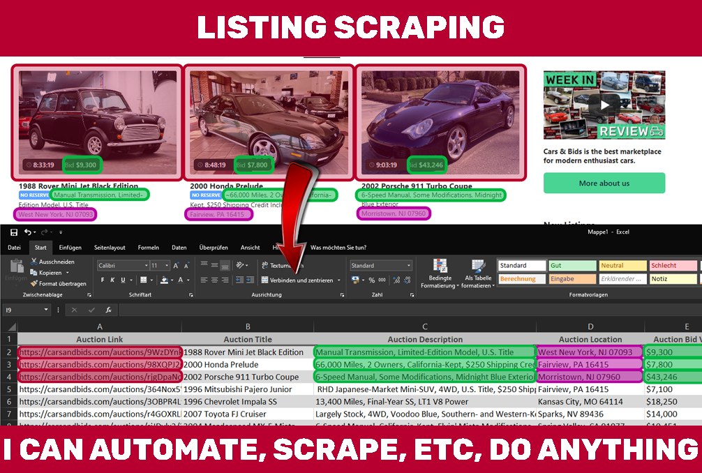Click the More about us button
Image resolution: width=702 pixels, height=473 pixels.
[x=604, y=183]
